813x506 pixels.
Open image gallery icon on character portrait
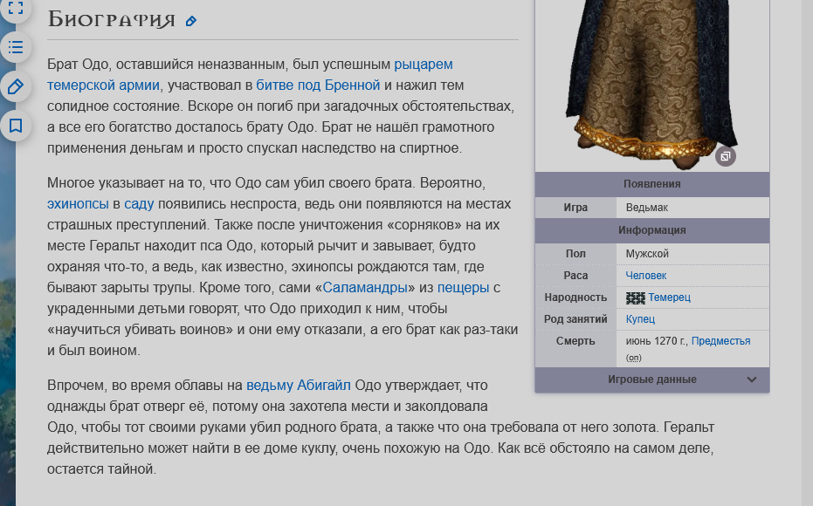pos(726,156)
